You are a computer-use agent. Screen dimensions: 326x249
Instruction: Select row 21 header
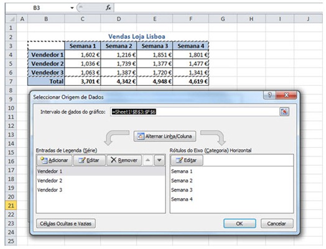(x=11, y=206)
